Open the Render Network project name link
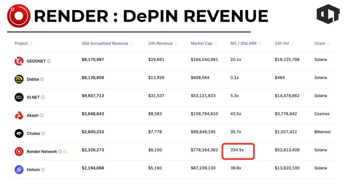The width and height of the screenshot is (345, 194). click(42, 151)
